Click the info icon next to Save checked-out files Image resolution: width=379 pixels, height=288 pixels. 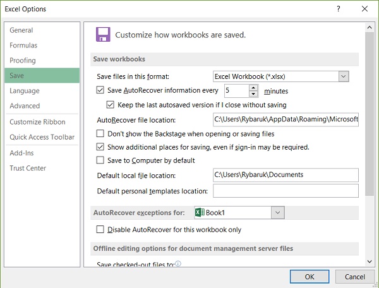click(x=178, y=263)
